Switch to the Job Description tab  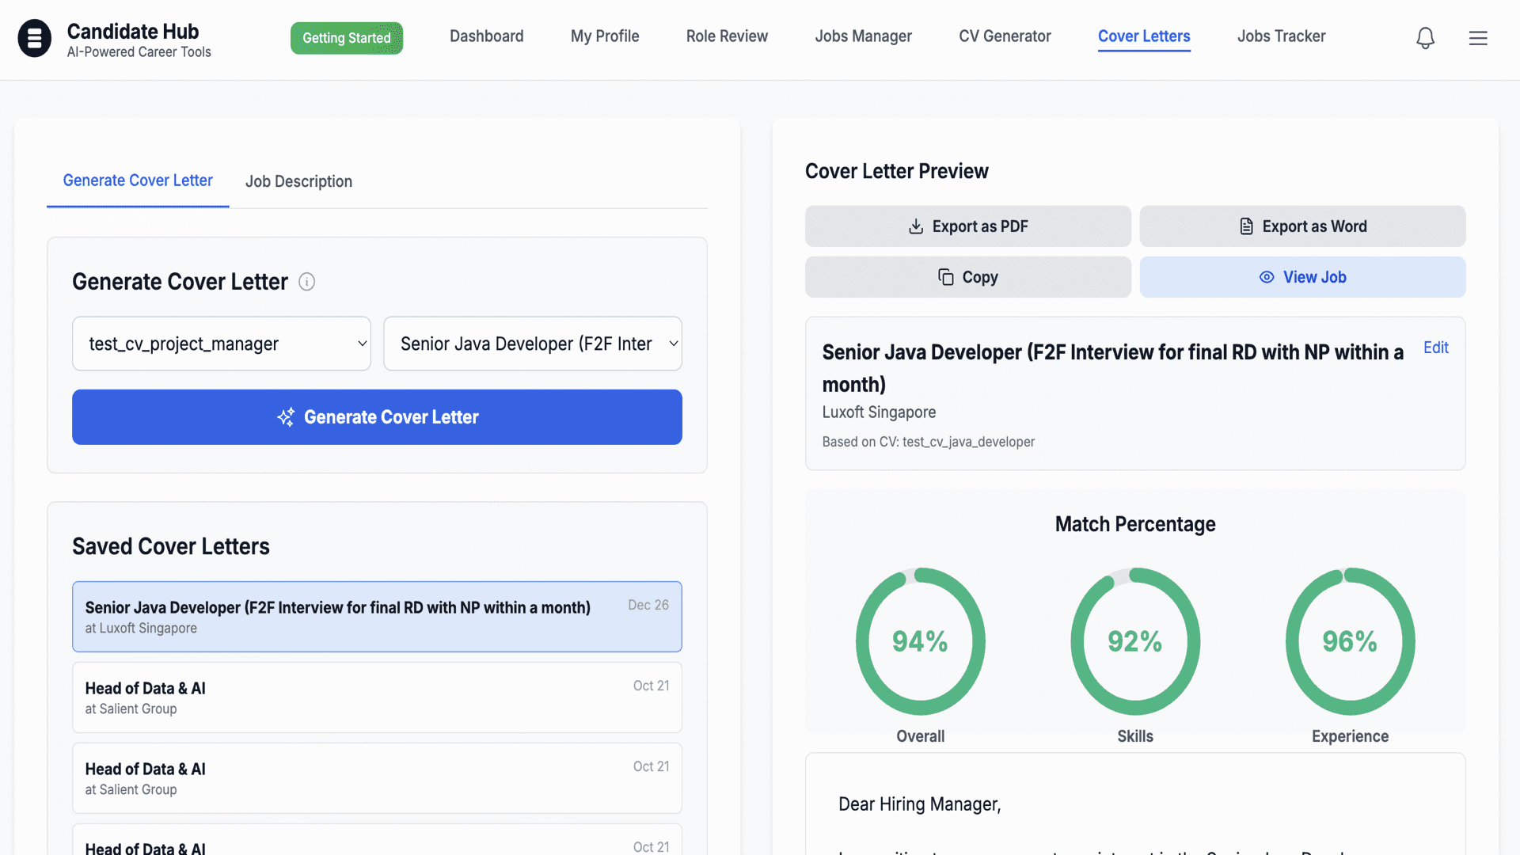(x=298, y=181)
